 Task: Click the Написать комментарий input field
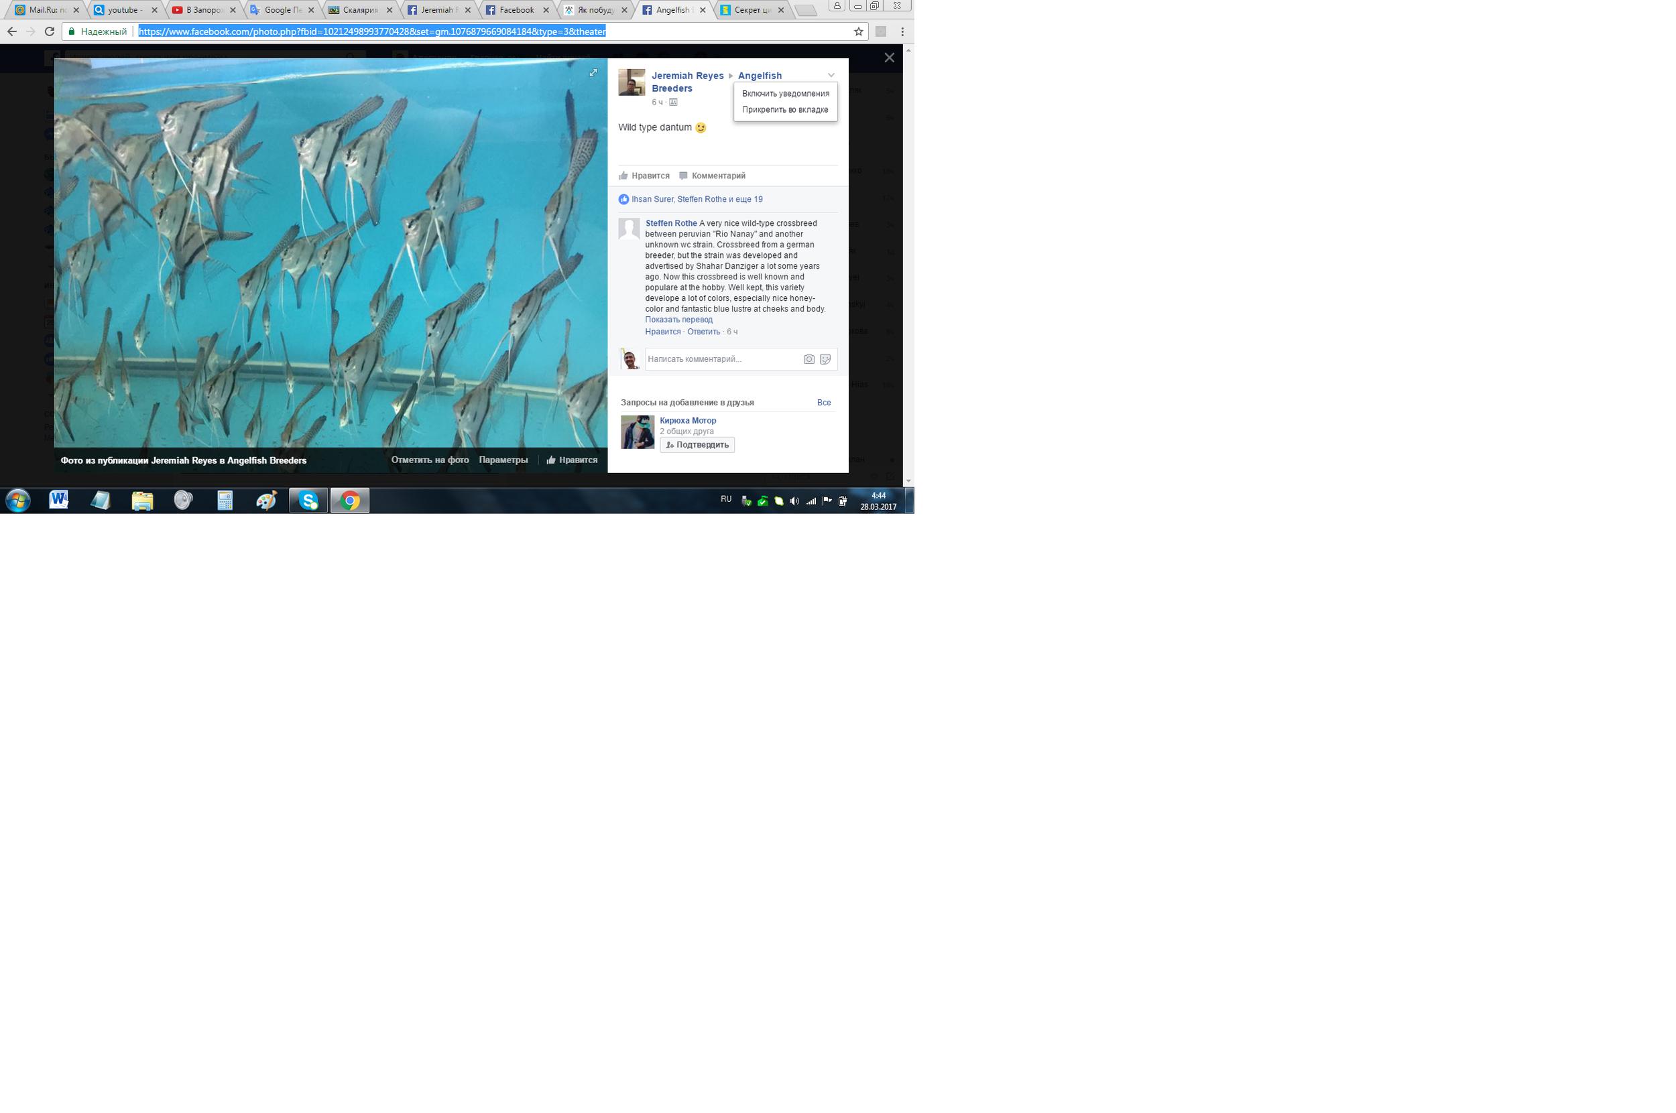click(721, 359)
